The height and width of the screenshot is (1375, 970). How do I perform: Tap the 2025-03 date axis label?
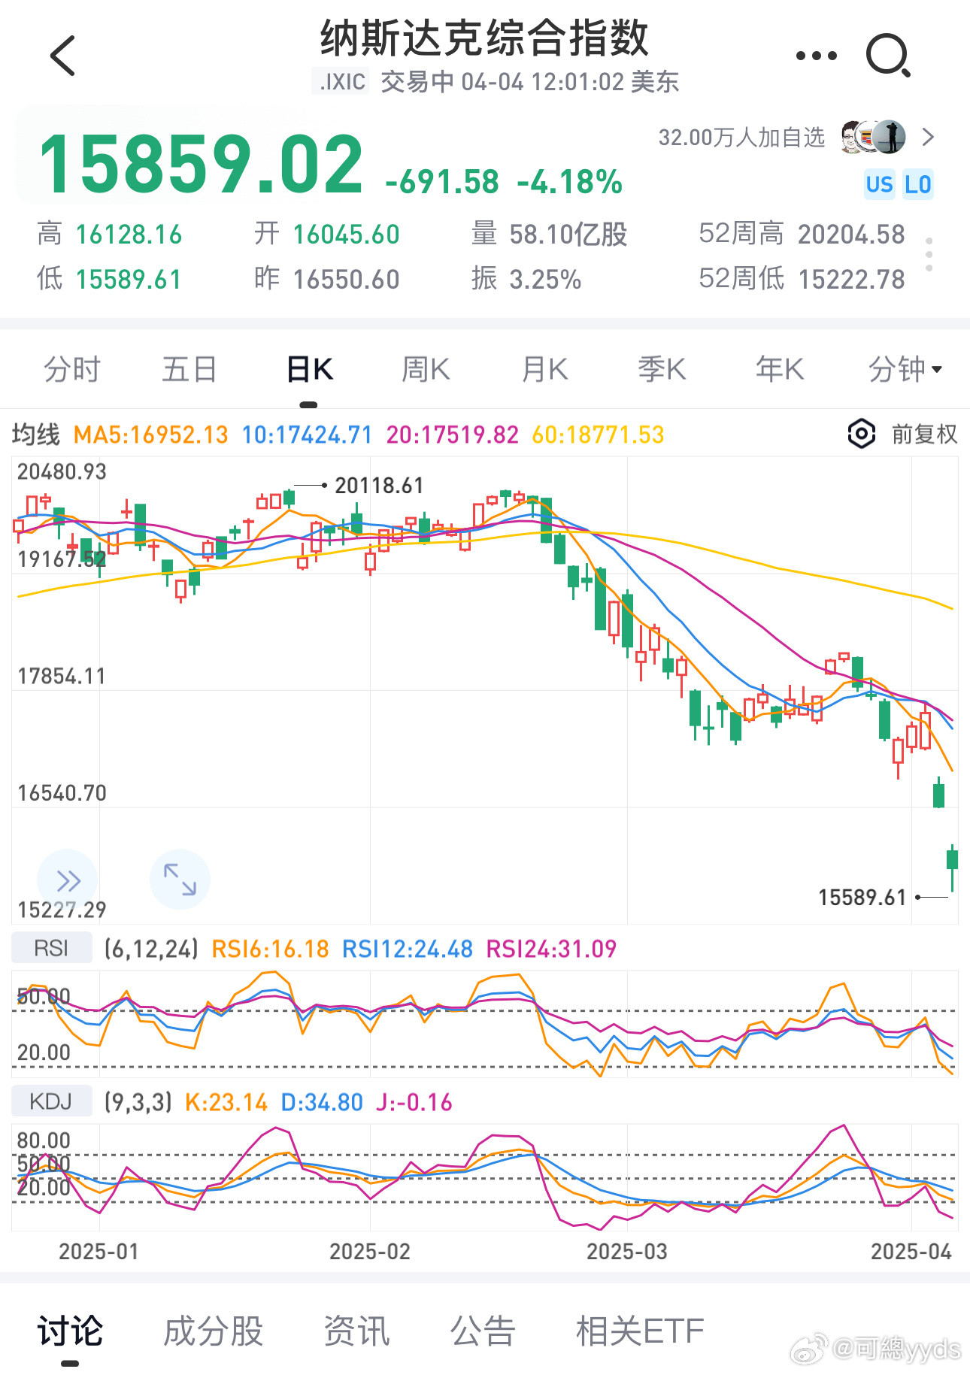tap(627, 1251)
